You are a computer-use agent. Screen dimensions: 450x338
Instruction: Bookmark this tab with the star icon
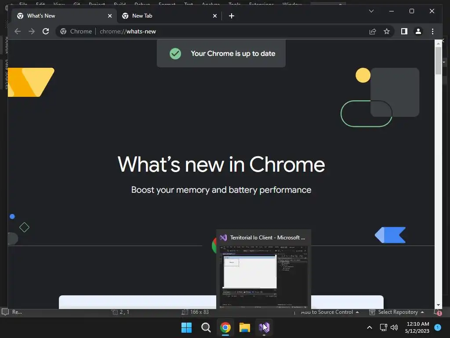[x=387, y=31]
